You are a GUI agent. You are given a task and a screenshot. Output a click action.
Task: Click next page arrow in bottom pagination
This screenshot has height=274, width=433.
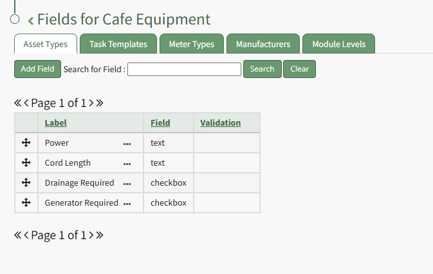[x=91, y=235]
